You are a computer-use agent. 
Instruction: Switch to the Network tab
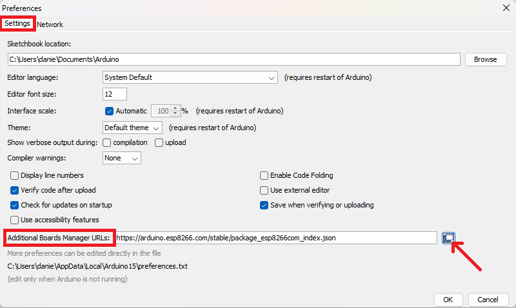click(50, 24)
